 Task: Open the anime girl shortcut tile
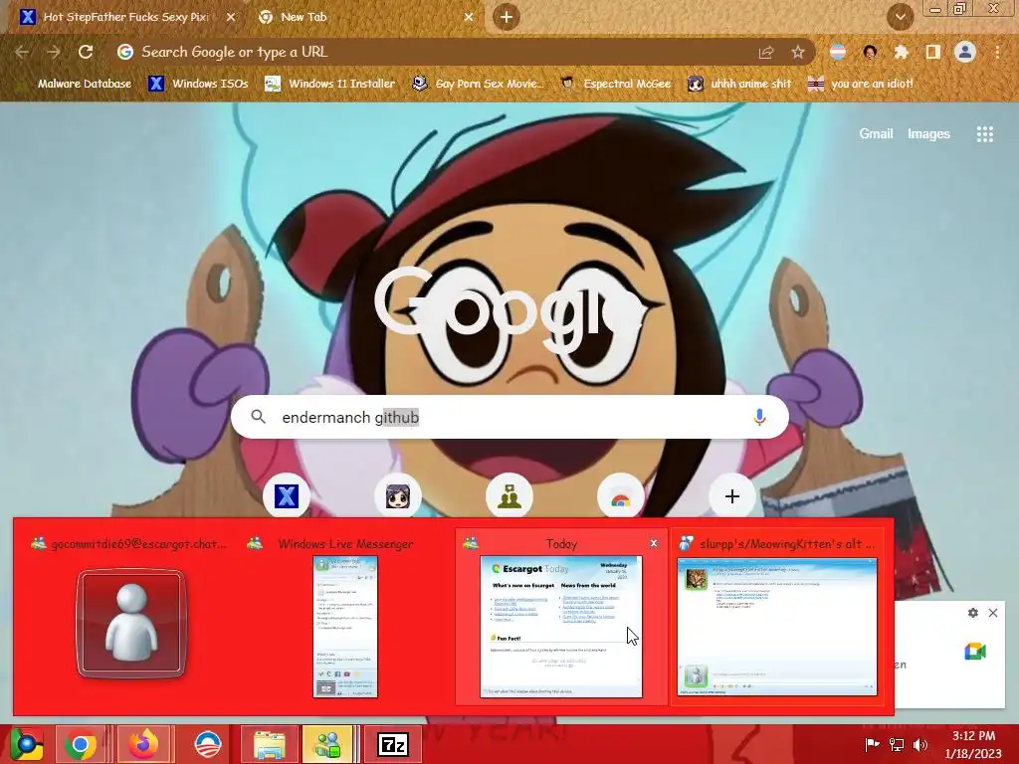click(398, 496)
